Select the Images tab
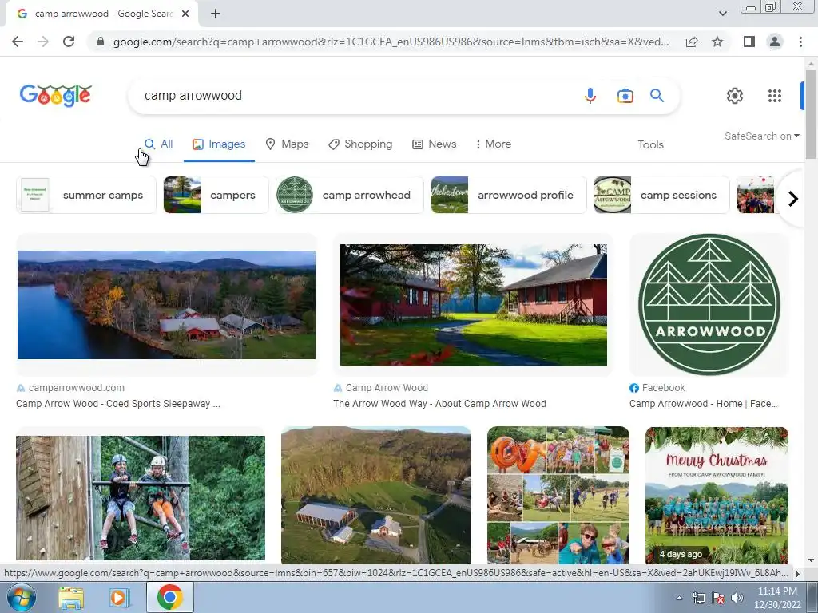Screen dimensions: 818x613 pyautogui.click(x=219, y=144)
